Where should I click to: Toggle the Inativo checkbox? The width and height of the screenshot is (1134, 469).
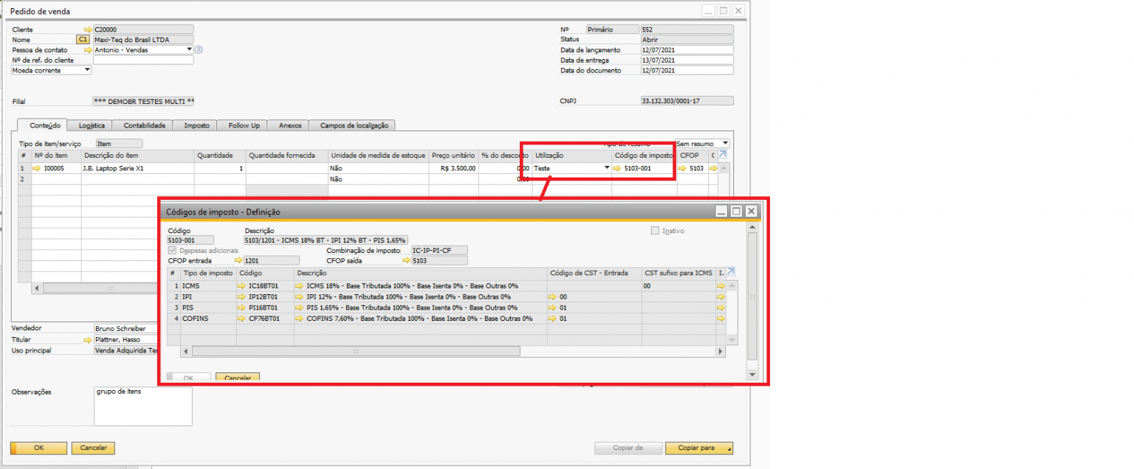pyautogui.click(x=655, y=231)
